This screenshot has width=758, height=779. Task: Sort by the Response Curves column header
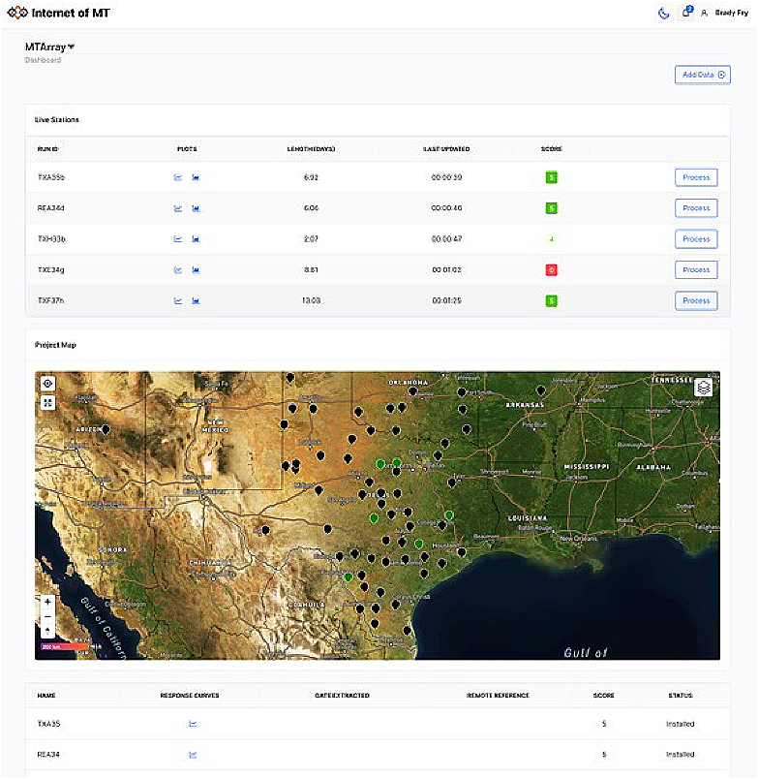pos(190,696)
